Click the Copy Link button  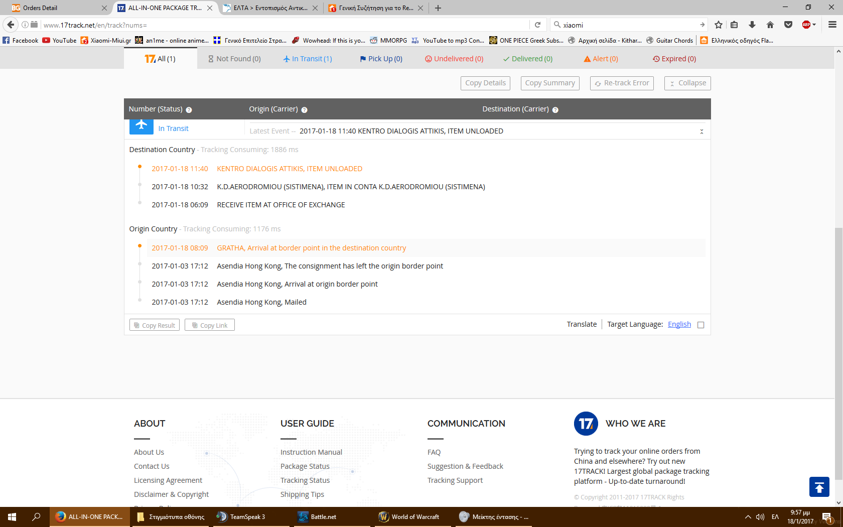209,325
